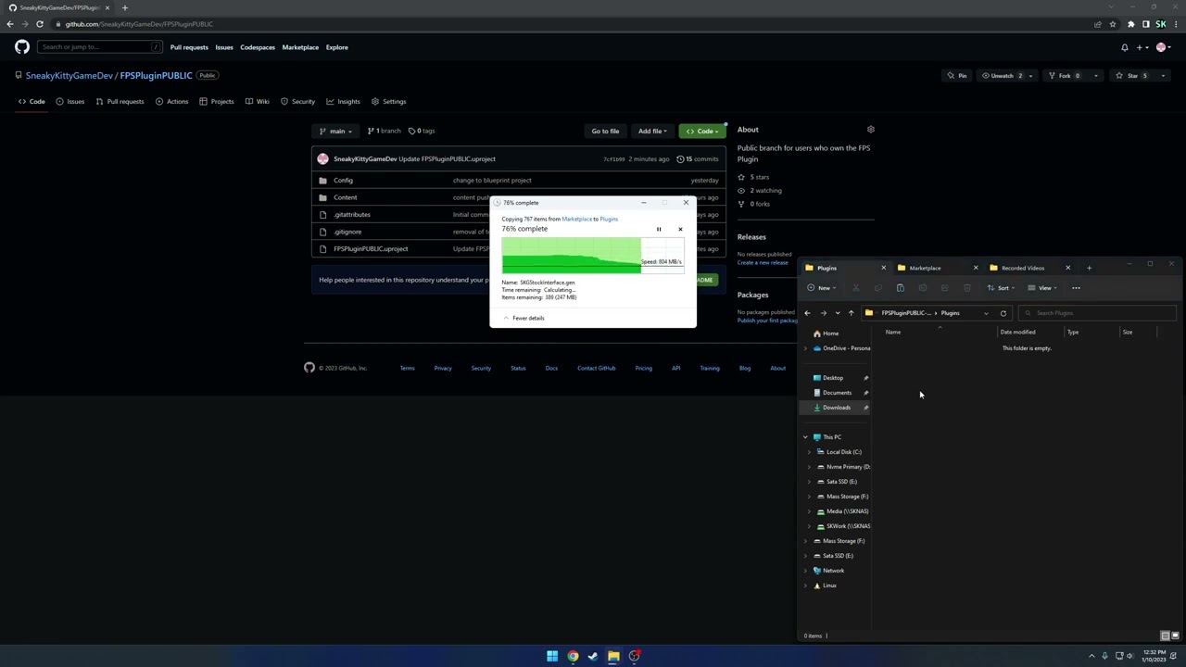Expand OneDrive - Personal node
1186x667 pixels.
[x=805, y=348]
